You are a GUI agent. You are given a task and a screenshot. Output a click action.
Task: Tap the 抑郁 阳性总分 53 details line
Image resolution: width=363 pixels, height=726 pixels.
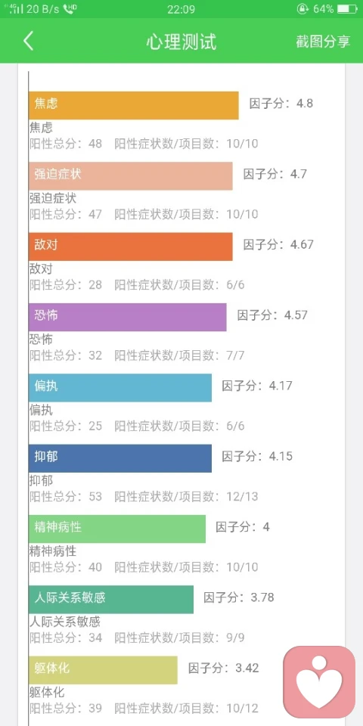(144, 497)
